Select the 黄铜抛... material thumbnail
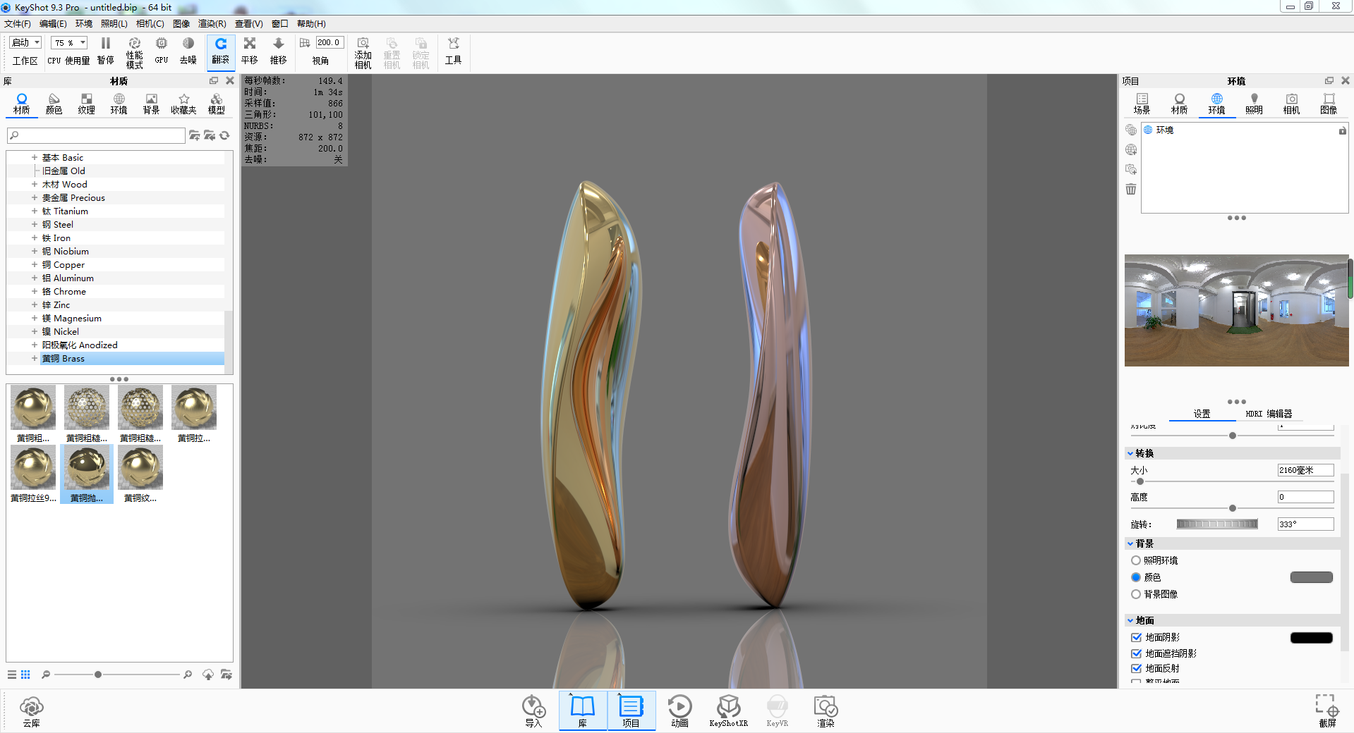 pyautogui.click(x=86, y=474)
